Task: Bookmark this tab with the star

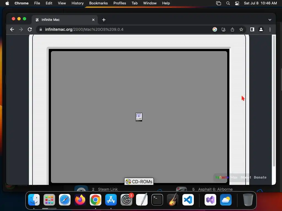Action: [241, 29]
